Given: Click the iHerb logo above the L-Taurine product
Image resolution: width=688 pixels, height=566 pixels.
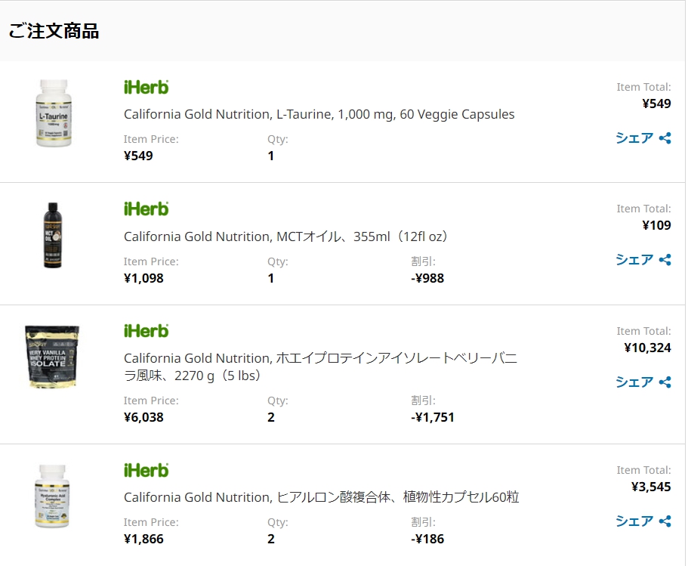Looking at the screenshot, I should click(x=146, y=87).
